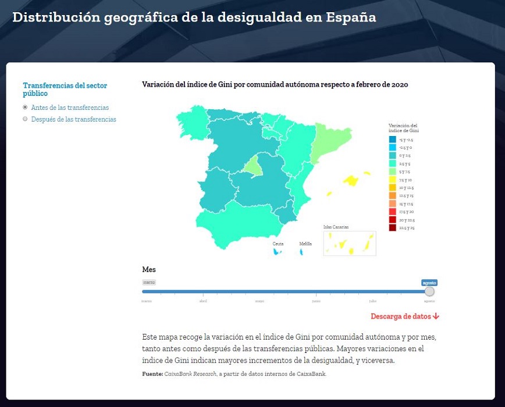505x407 pixels.
Task: Select the blue Melilla shape on the map
Action: pyautogui.click(x=301, y=252)
